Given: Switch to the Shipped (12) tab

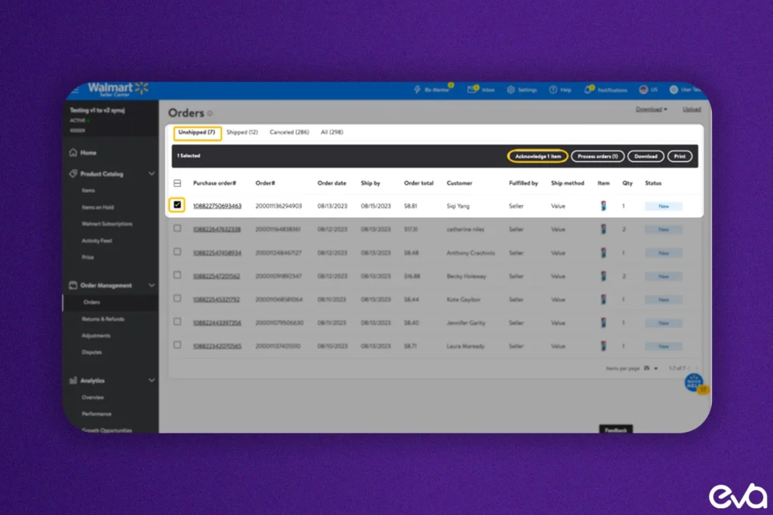Looking at the screenshot, I should pyautogui.click(x=242, y=133).
